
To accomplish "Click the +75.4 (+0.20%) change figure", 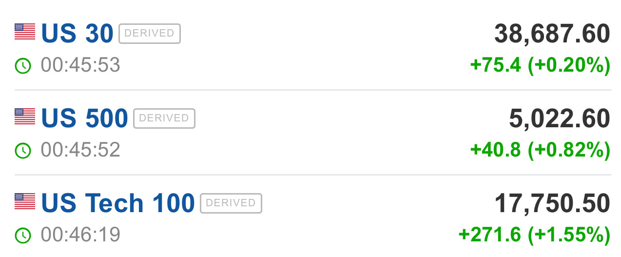I will point(540,65).
